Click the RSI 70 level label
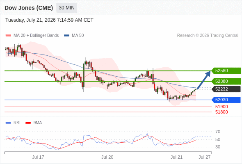This screenshot has height=164, width=242. coord(218,132)
